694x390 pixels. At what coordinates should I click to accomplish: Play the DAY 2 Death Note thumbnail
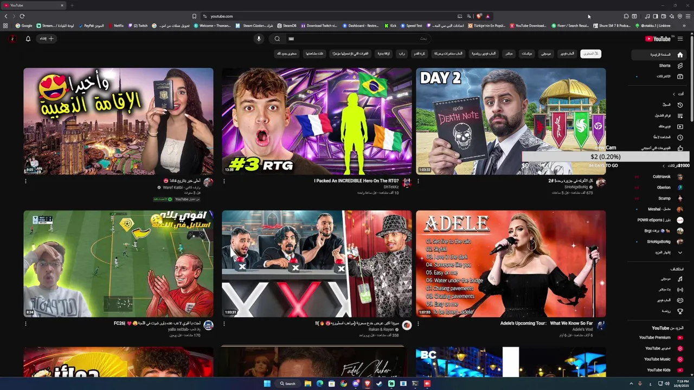coord(511,121)
